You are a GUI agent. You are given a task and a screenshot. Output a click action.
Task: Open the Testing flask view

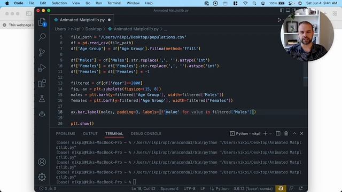42,99
